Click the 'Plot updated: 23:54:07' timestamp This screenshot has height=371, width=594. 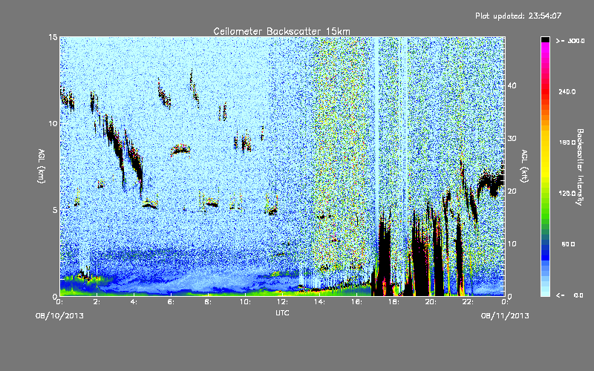[x=518, y=16]
